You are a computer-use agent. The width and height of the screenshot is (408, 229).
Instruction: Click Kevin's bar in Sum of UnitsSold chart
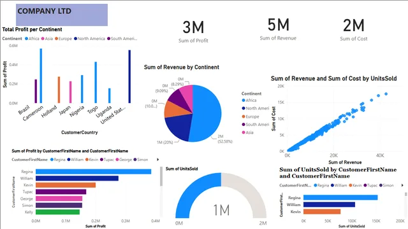(322, 212)
